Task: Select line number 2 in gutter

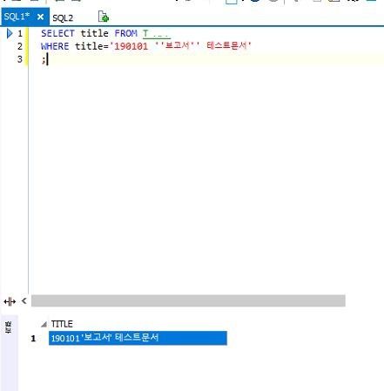Action: (20, 46)
